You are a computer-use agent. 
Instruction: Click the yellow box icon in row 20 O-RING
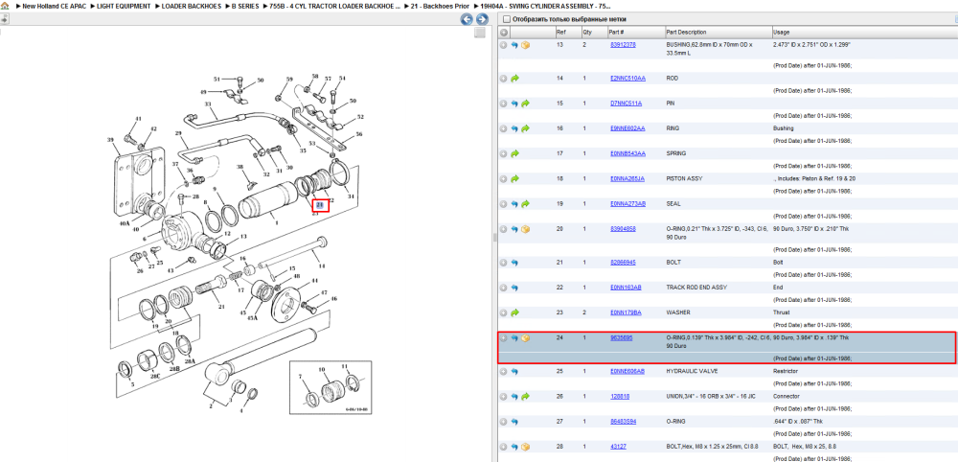[525, 229]
